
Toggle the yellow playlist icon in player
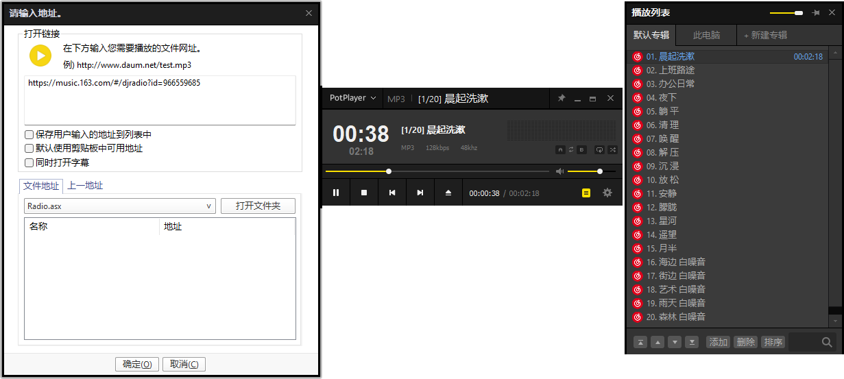point(586,193)
